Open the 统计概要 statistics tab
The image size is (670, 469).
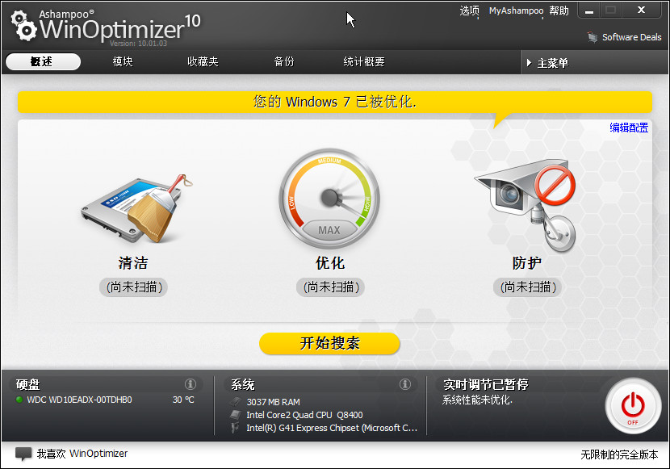(x=364, y=61)
